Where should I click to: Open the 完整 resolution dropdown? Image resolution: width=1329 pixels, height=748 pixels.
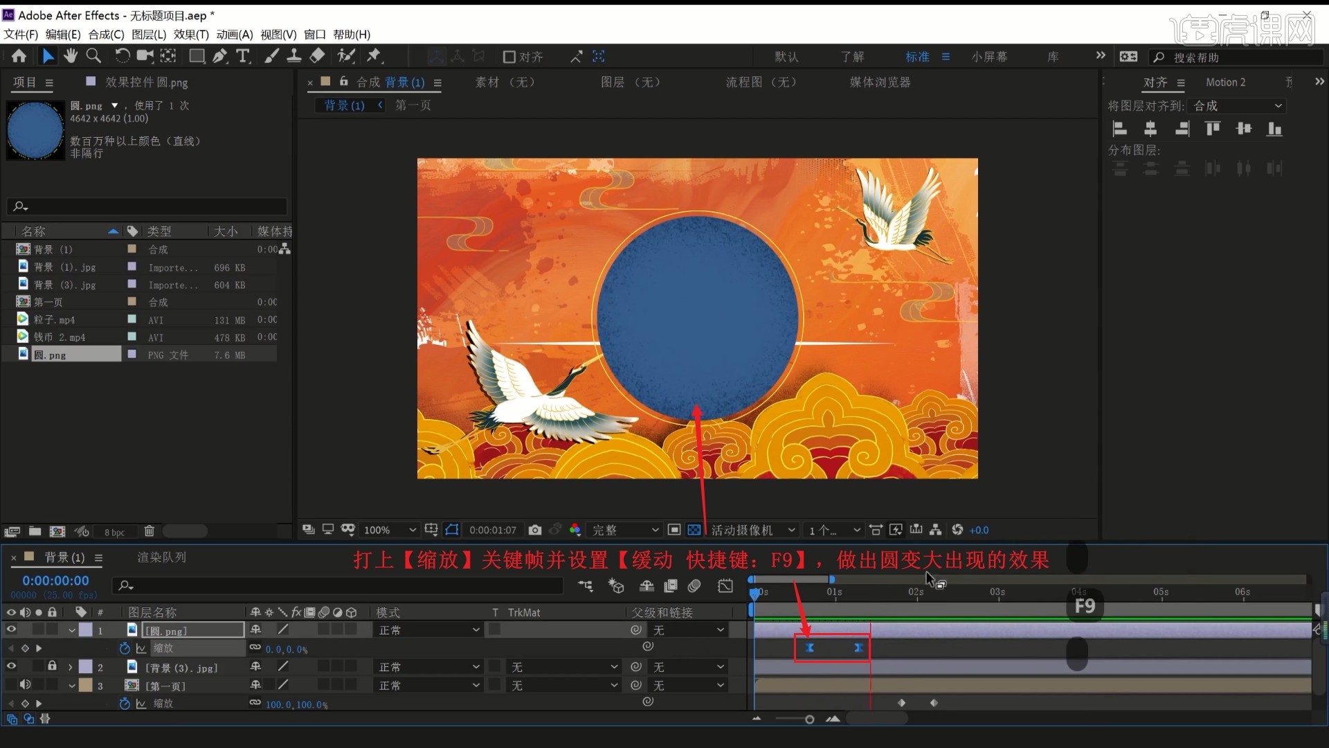click(x=624, y=530)
